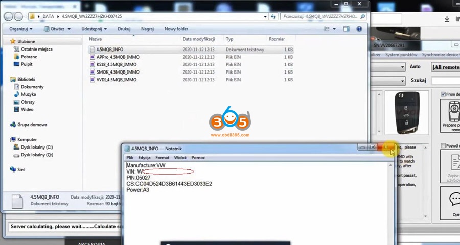Open Explorer help question mark icon
The width and height of the screenshot is (460, 245).
coord(359,29)
